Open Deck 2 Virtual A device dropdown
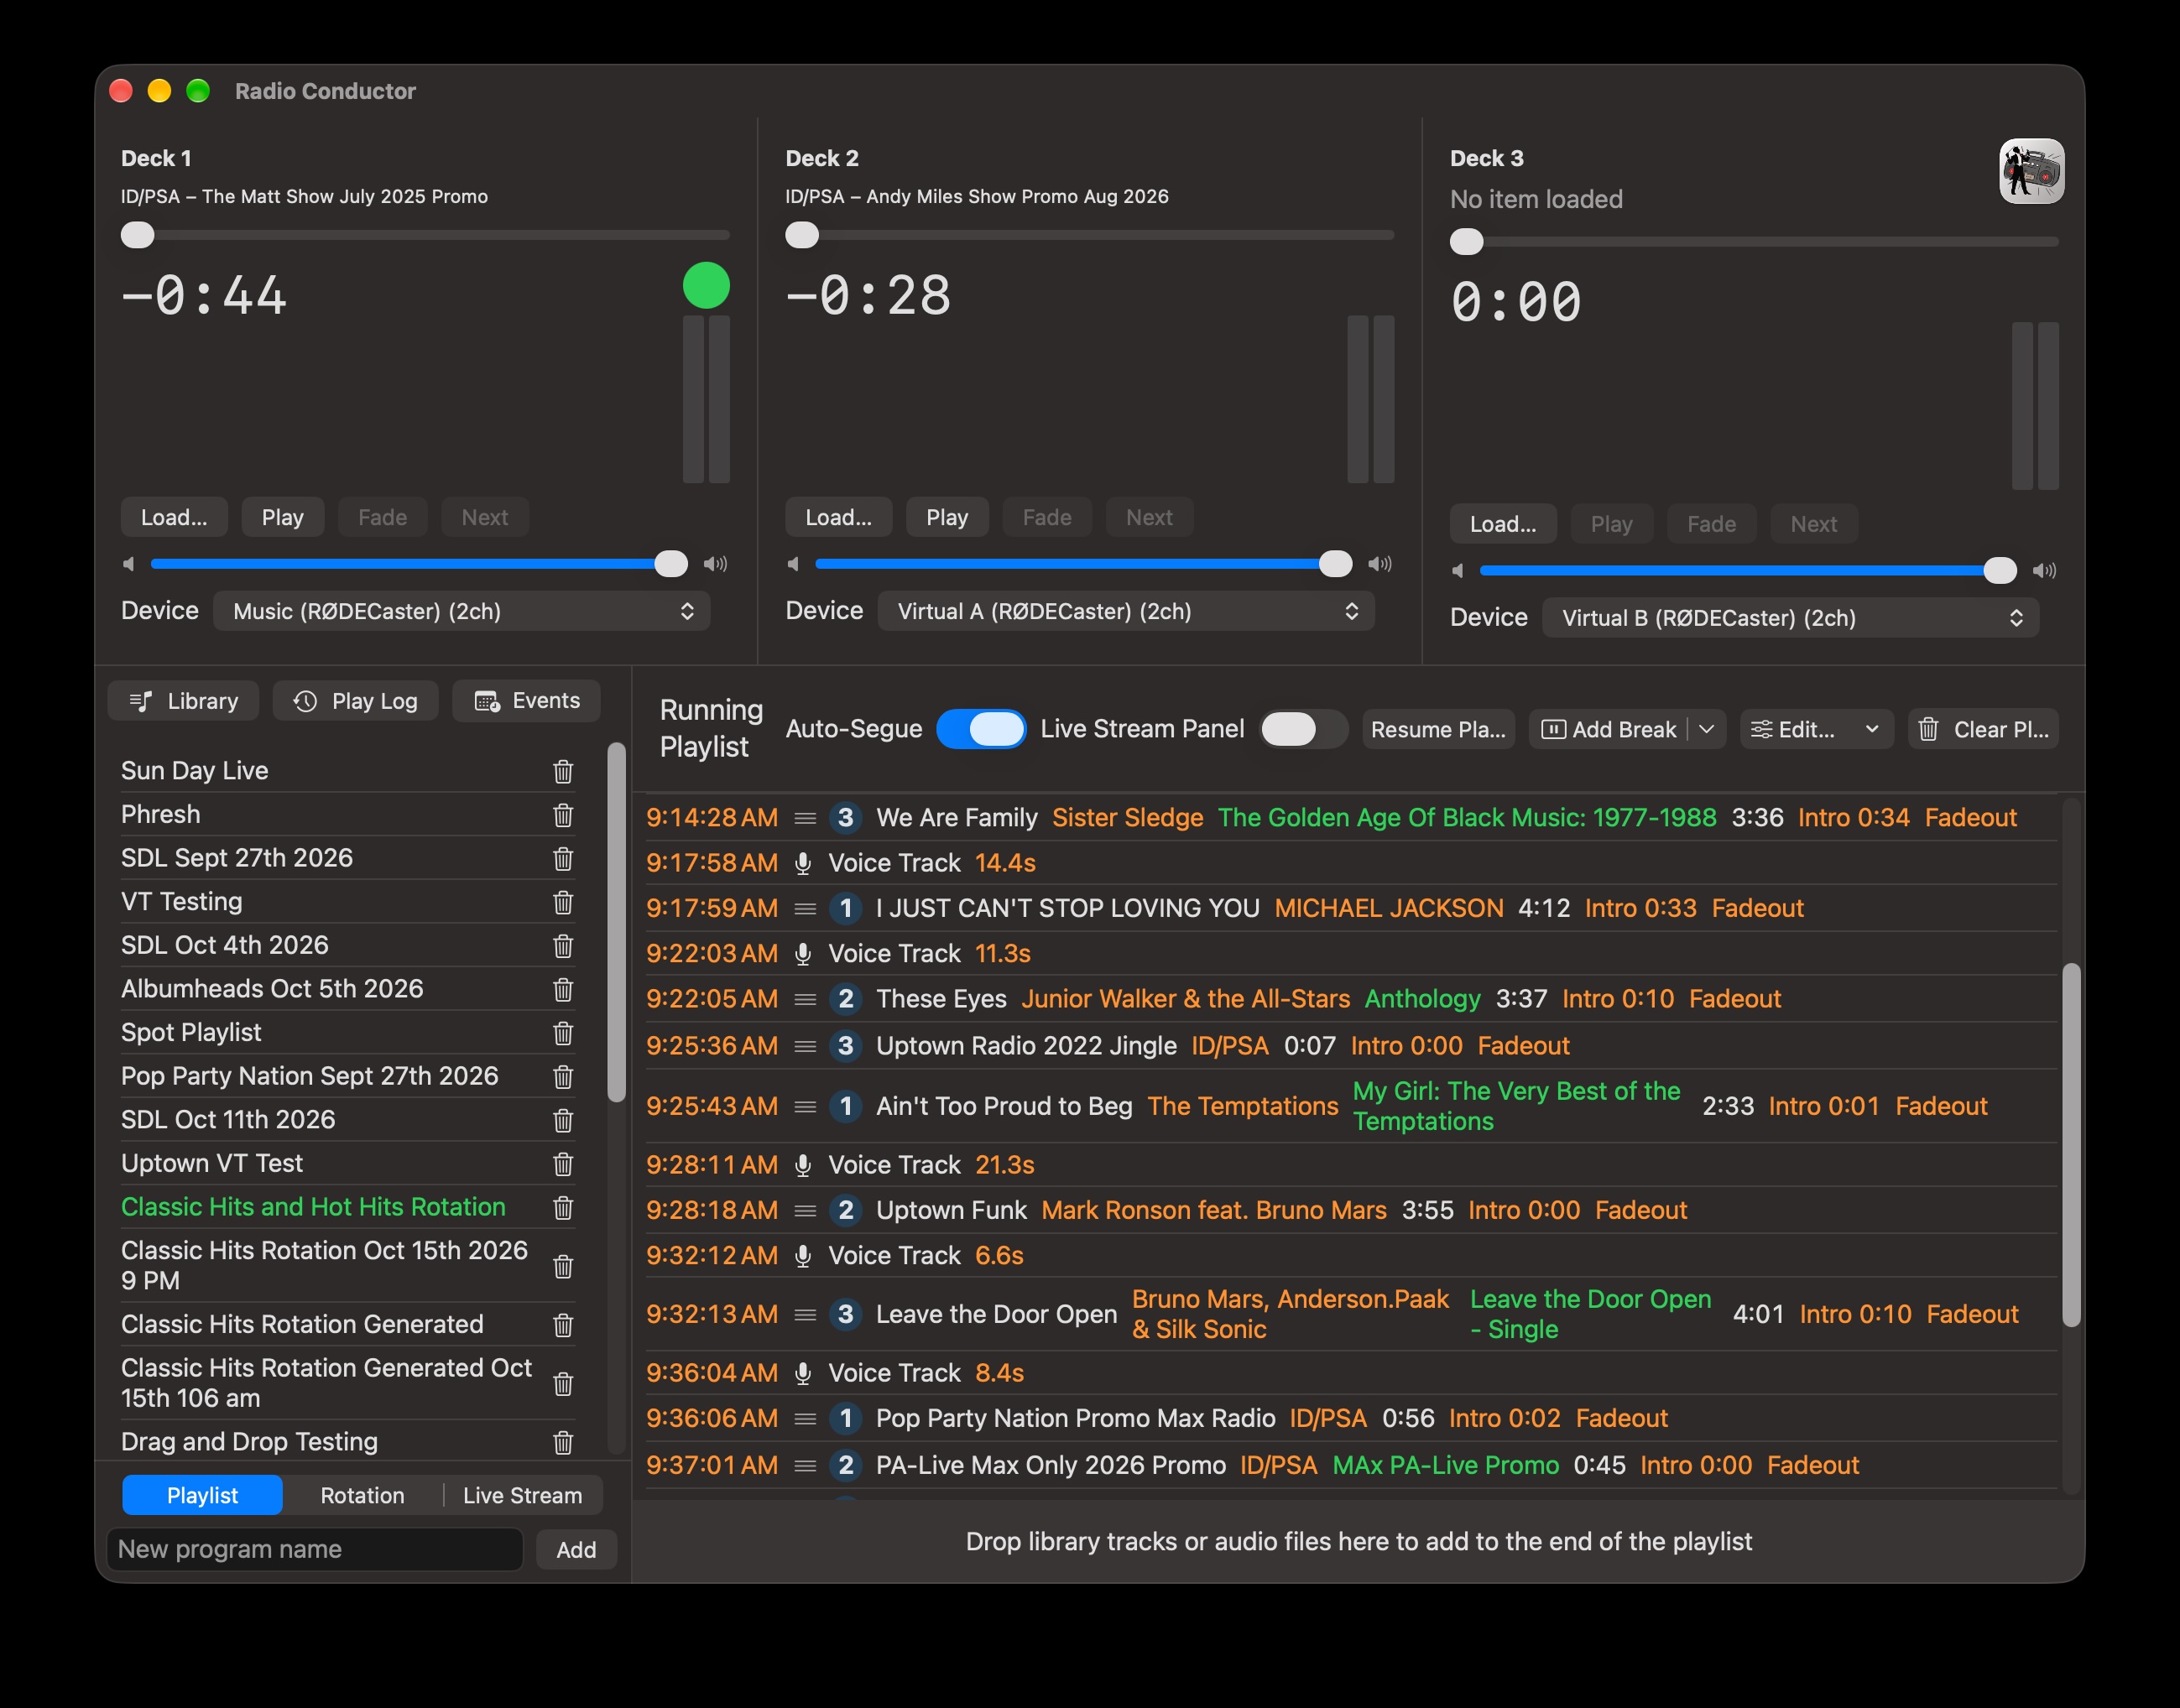 click(x=1126, y=611)
